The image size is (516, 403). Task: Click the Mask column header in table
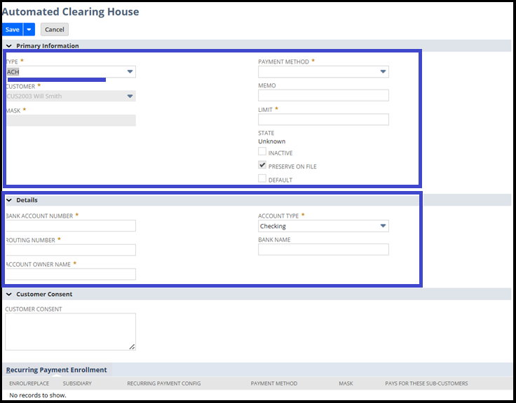pos(346,383)
